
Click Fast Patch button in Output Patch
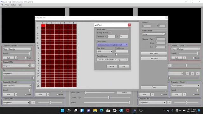[x=154, y=54]
